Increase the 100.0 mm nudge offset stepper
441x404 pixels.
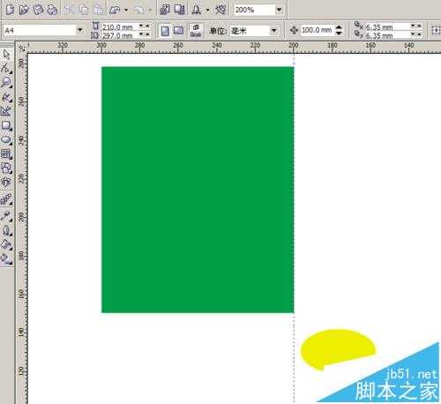340,27
